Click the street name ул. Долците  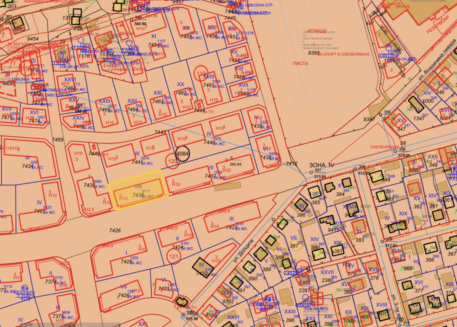[x=243, y=251]
